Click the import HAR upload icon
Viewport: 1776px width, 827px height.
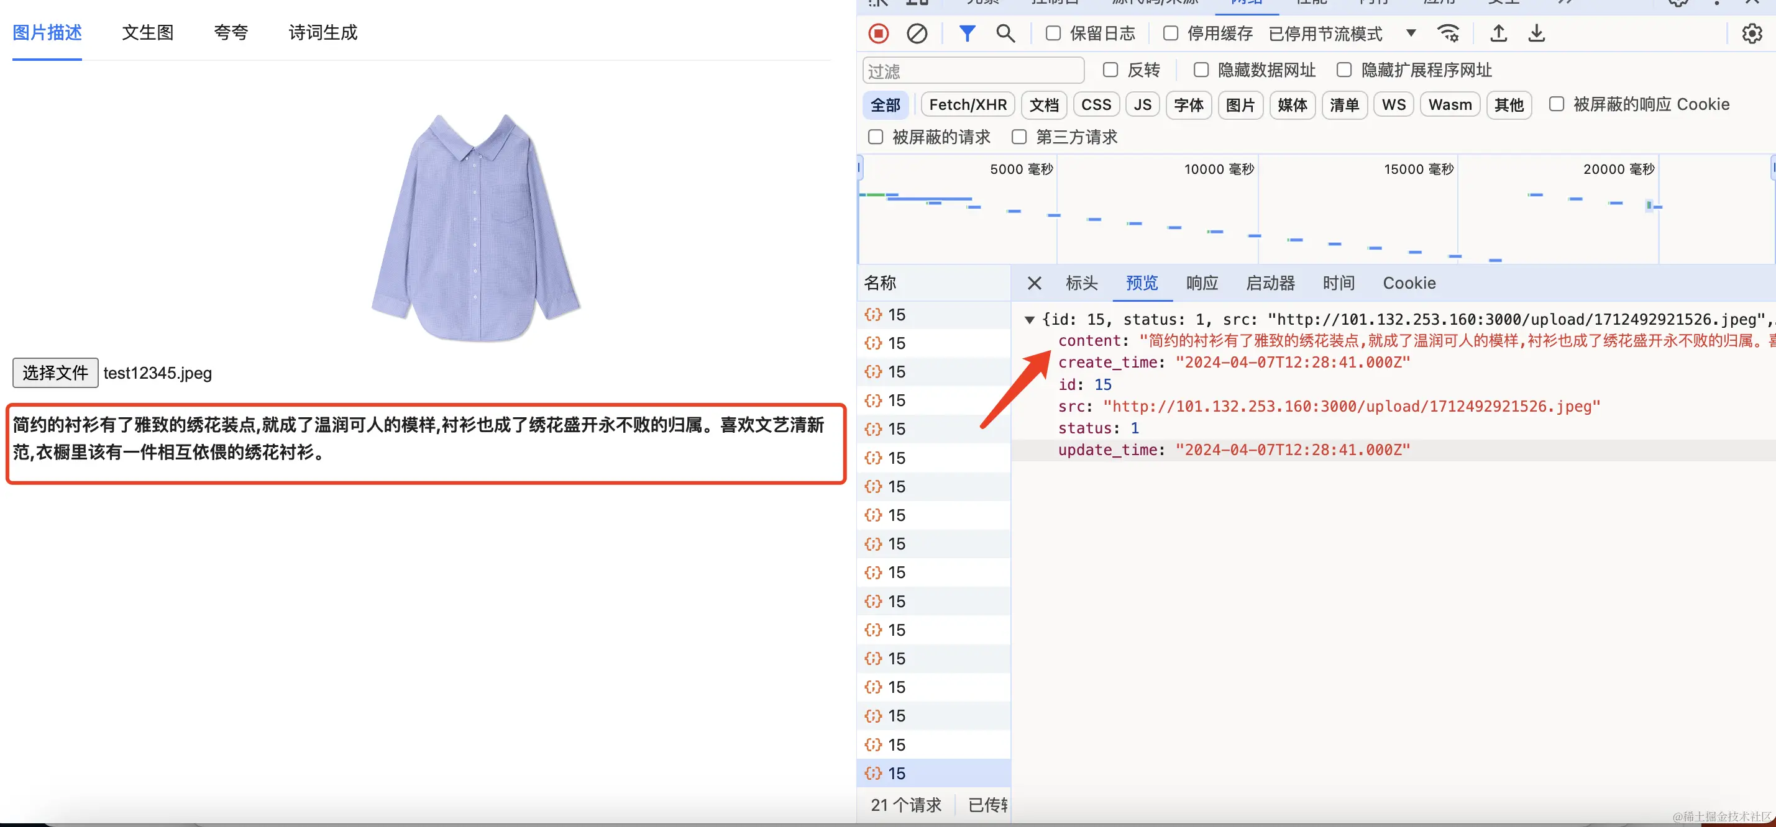(1498, 33)
